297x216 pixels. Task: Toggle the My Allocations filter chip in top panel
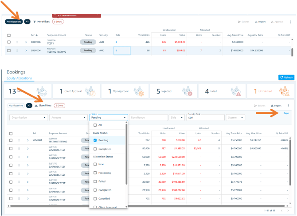point(14,21)
